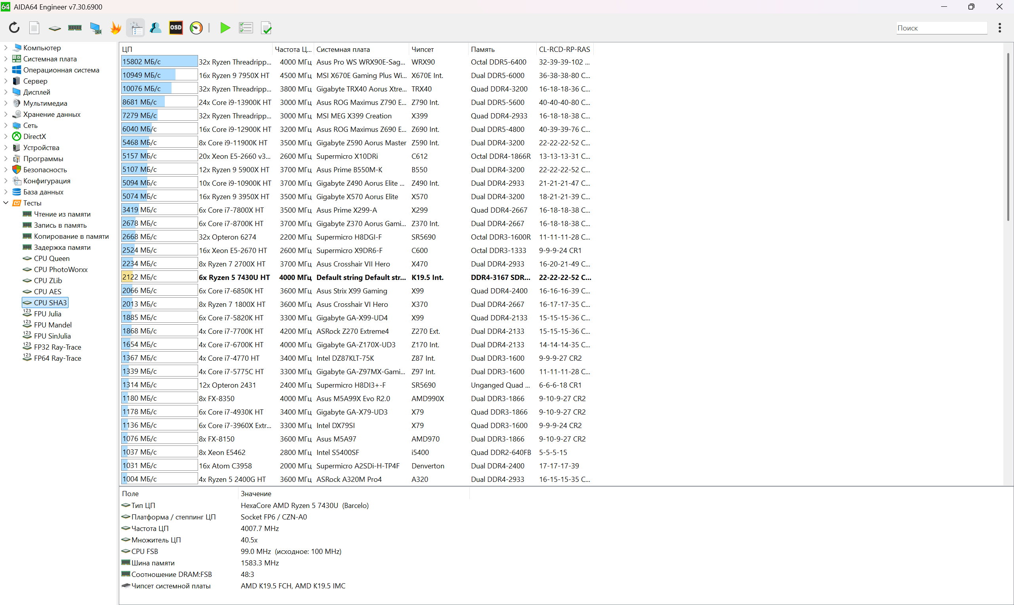Click the Значение column header
This screenshot has width=1014, height=605.
pyautogui.click(x=353, y=493)
